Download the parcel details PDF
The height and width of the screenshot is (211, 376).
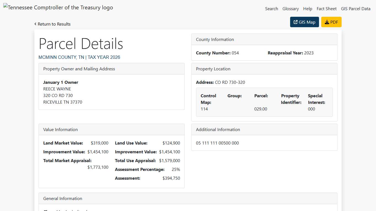[331, 22]
